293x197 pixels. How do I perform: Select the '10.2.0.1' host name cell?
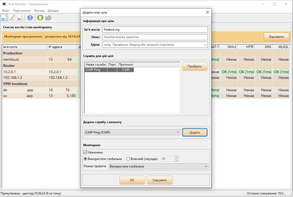click(24, 72)
